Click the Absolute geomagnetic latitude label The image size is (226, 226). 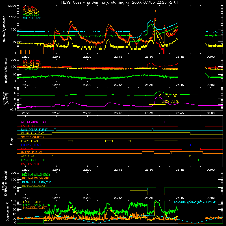(195, 202)
